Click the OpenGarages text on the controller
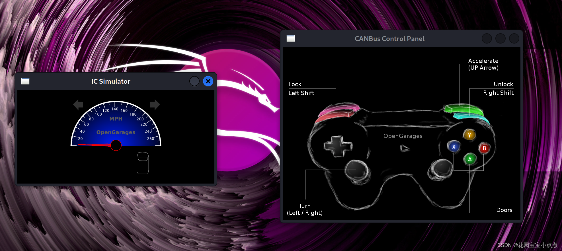 (403, 136)
